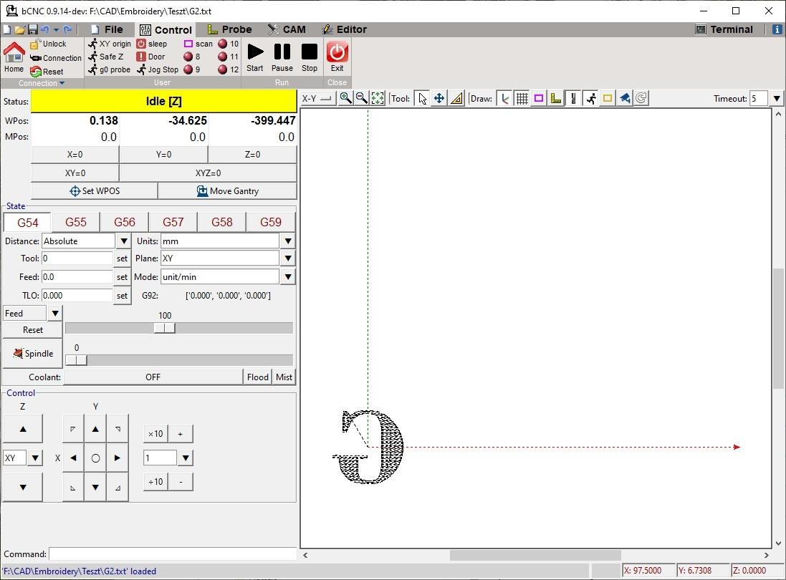Open the feed Mode dropdown

[x=288, y=277]
